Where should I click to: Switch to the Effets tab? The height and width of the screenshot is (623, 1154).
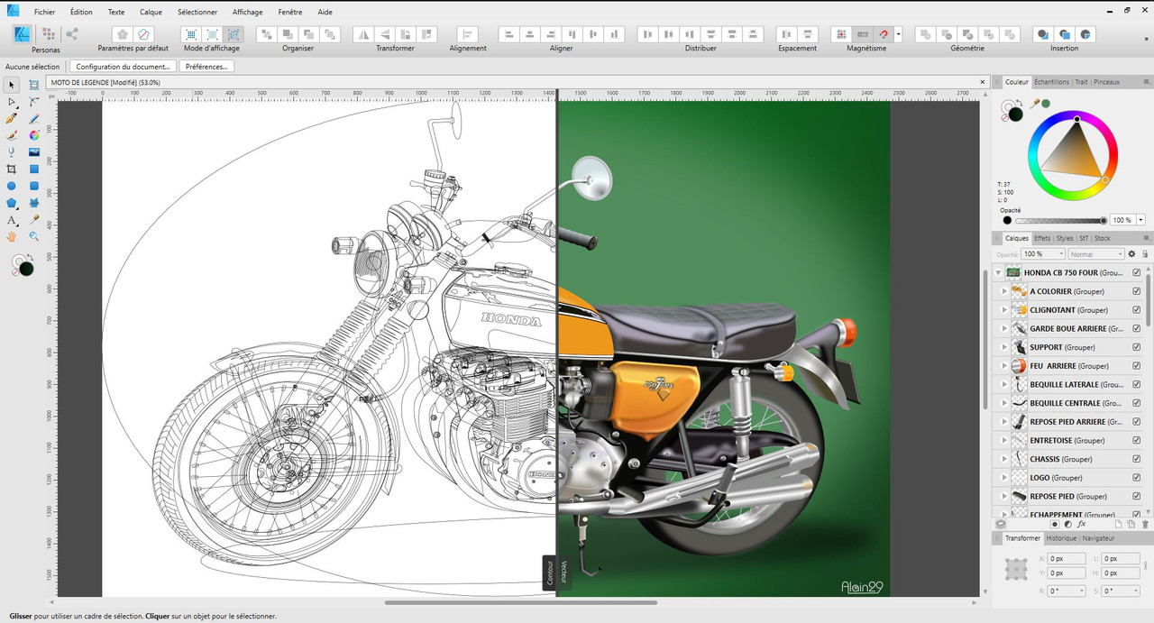1042,239
